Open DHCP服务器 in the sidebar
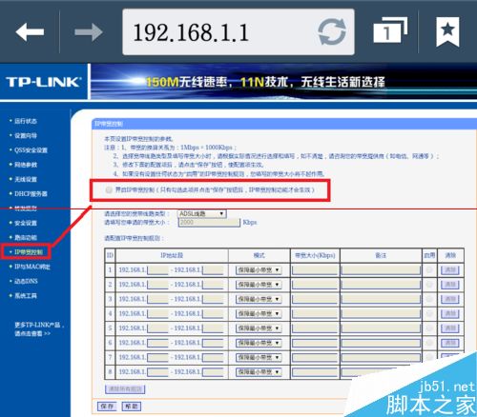The image size is (477, 417). click(x=31, y=193)
